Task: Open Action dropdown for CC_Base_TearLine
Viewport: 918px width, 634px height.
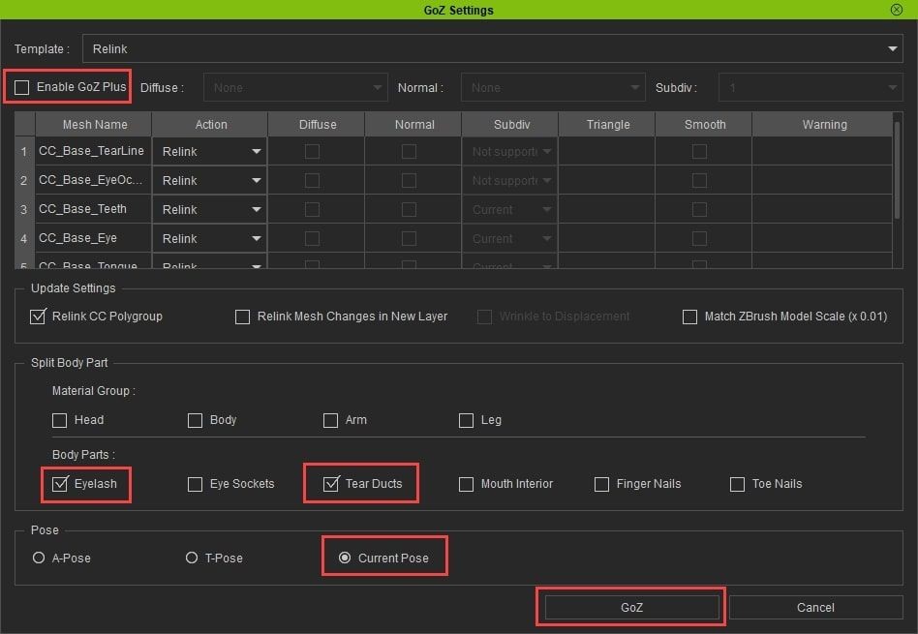Action: (210, 151)
